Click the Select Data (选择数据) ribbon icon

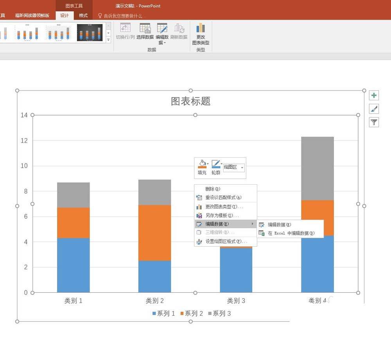click(x=145, y=28)
